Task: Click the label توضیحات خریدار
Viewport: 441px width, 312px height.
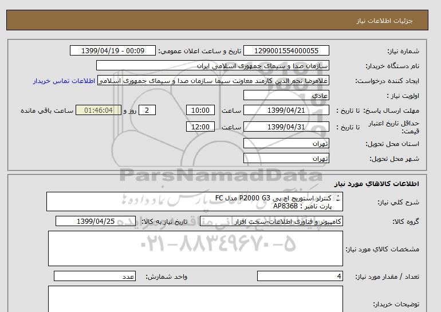Action: [x=396, y=304]
